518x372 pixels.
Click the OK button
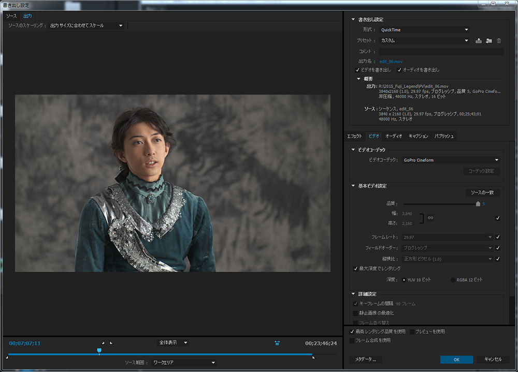coord(456,360)
